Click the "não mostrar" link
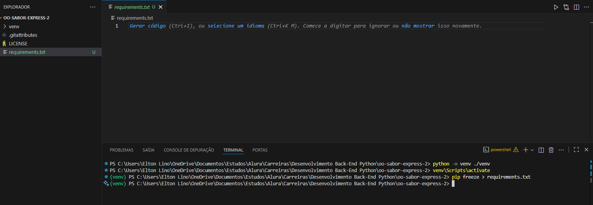This screenshot has height=205, width=593. [418, 26]
